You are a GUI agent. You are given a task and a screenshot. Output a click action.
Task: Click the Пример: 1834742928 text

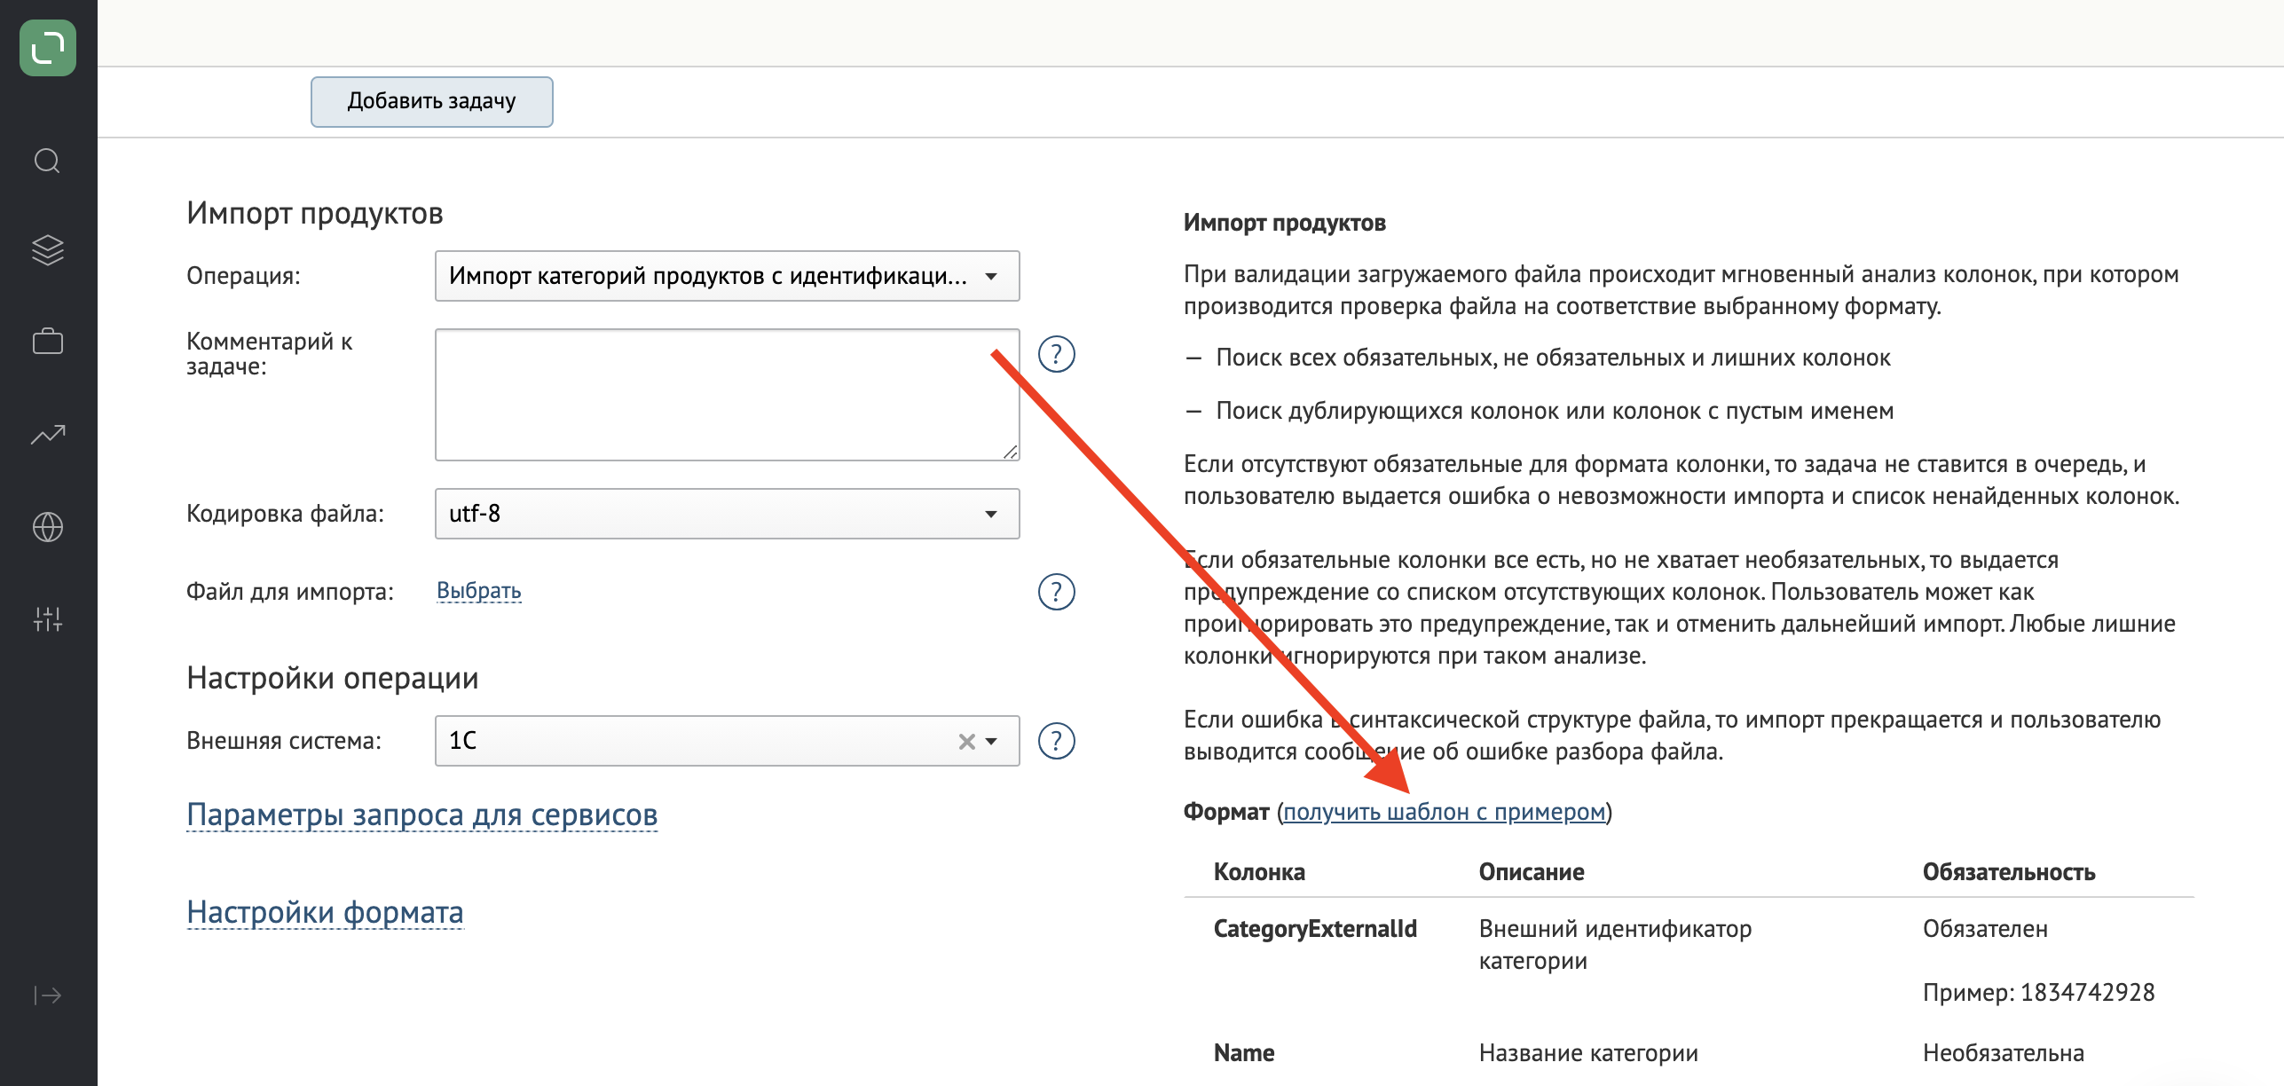(x=2038, y=993)
